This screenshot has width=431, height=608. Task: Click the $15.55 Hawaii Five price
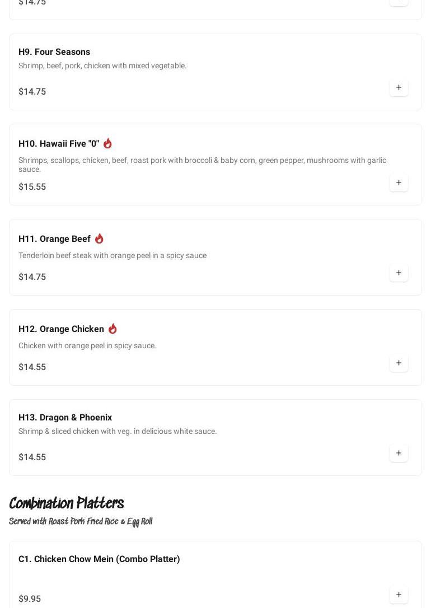32,187
